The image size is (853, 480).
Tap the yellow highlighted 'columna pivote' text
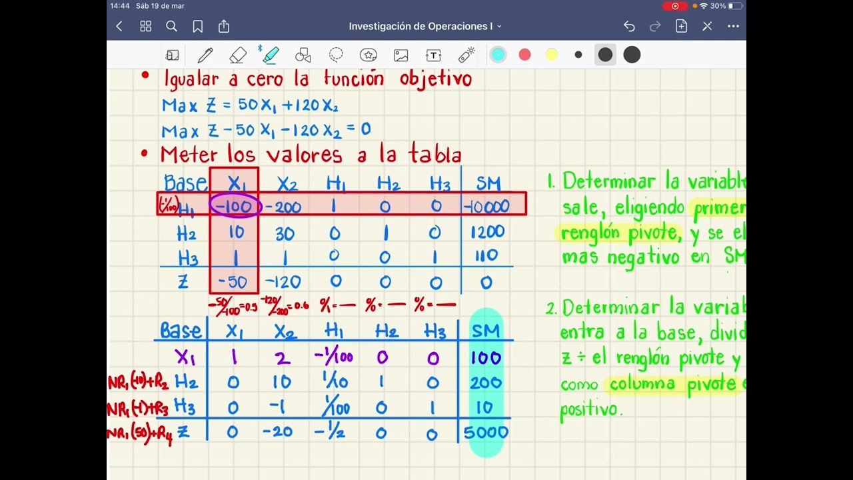(x=673, y=384)
